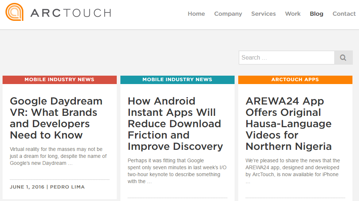Open the Home menu item
The width and height of the screenshot is (359, 201).
(196, 14)
